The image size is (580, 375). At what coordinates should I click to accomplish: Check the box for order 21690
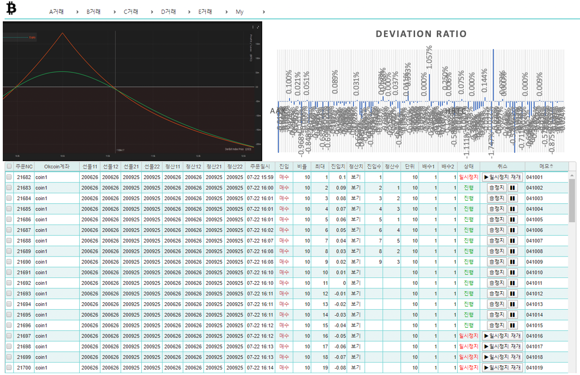pos(9,262)
